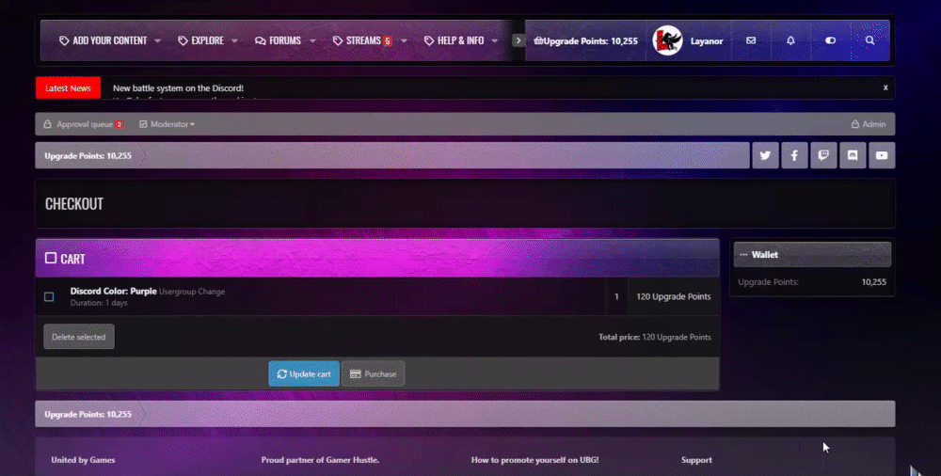Open the Discord Color: Purple item
Image resolution: width=941 pixels, height=476 pixels.
[114, 291]
